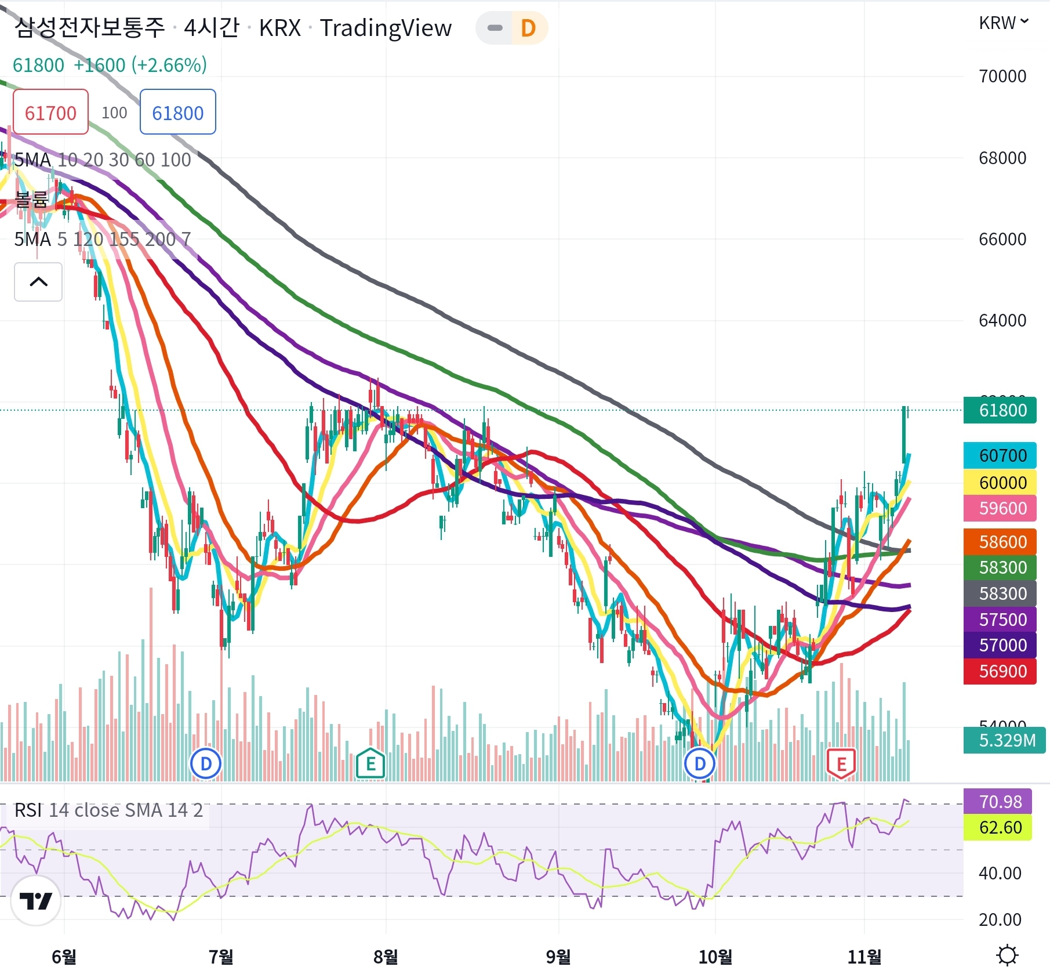The image size is (1050, 974).
Task: Click the orange D data-delay badge
Action: (528, 28)
